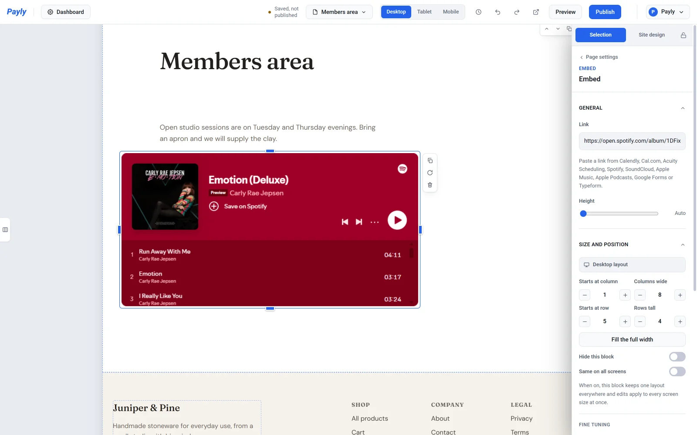Click Save on Spotify plus icon
The width and height of the screenshot is (697, 435).
(x=214, y=206)
